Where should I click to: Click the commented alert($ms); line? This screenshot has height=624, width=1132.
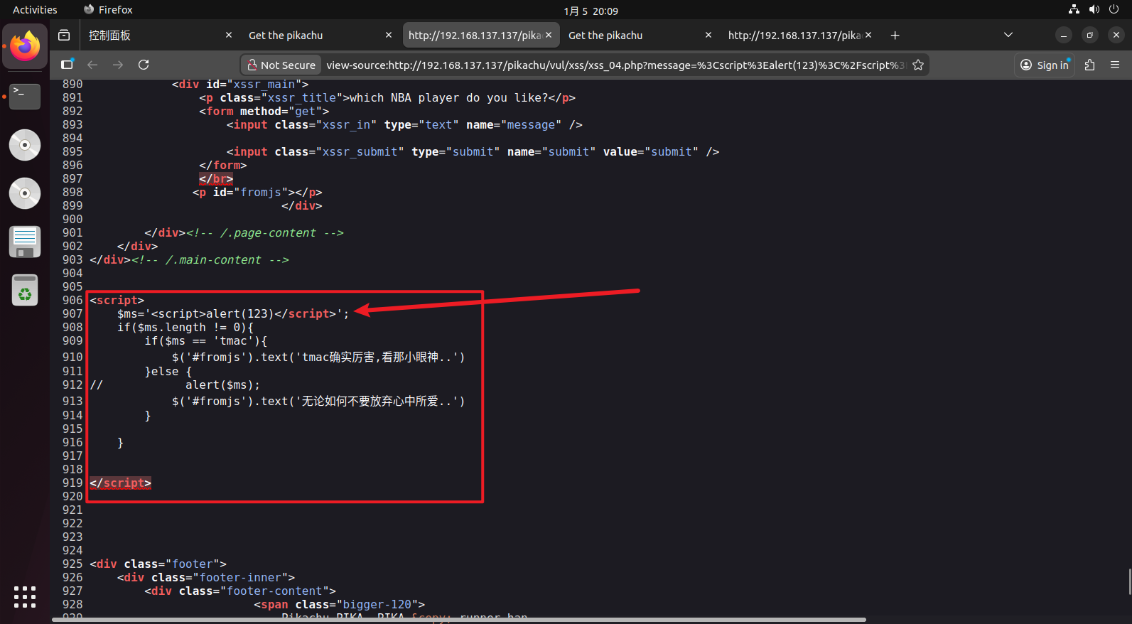click(175, 384)
